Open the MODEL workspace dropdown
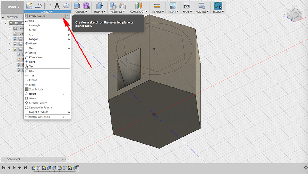308x174 pixels. (x=14, y=7)
